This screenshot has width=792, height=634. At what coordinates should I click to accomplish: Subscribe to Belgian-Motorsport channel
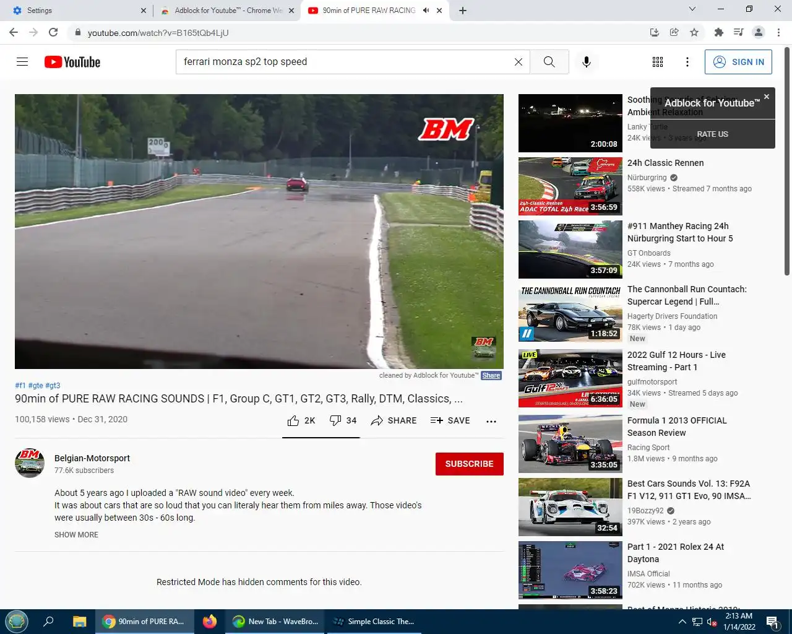pos(470,464)
